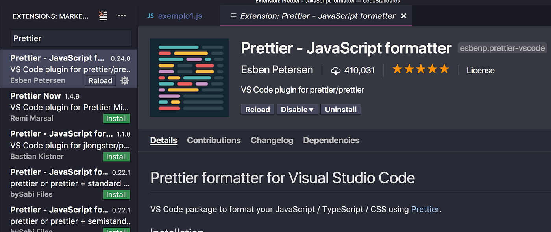Open the License link
This screenshot has height=232, width=551.
[480, 70]
